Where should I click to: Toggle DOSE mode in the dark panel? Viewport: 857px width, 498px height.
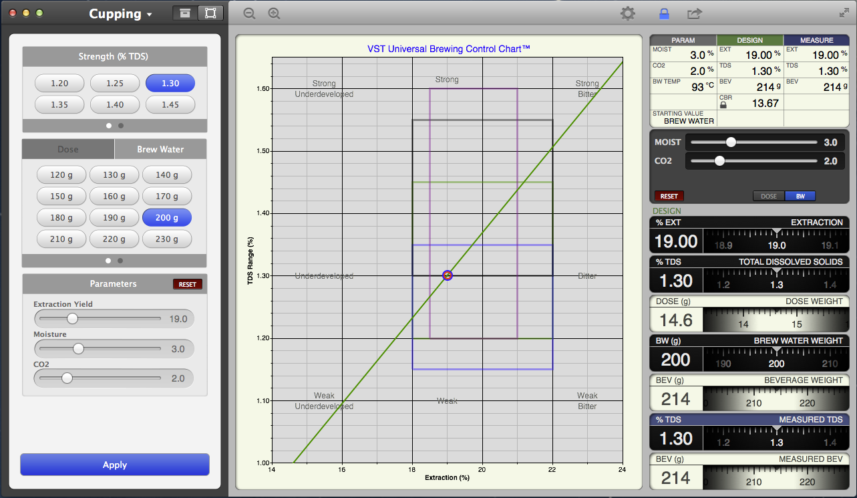point(769,197)
